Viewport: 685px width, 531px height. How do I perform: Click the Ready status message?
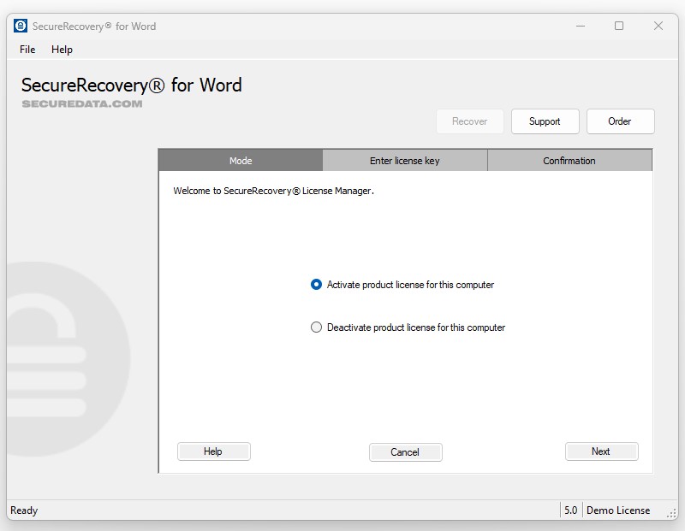23,510
